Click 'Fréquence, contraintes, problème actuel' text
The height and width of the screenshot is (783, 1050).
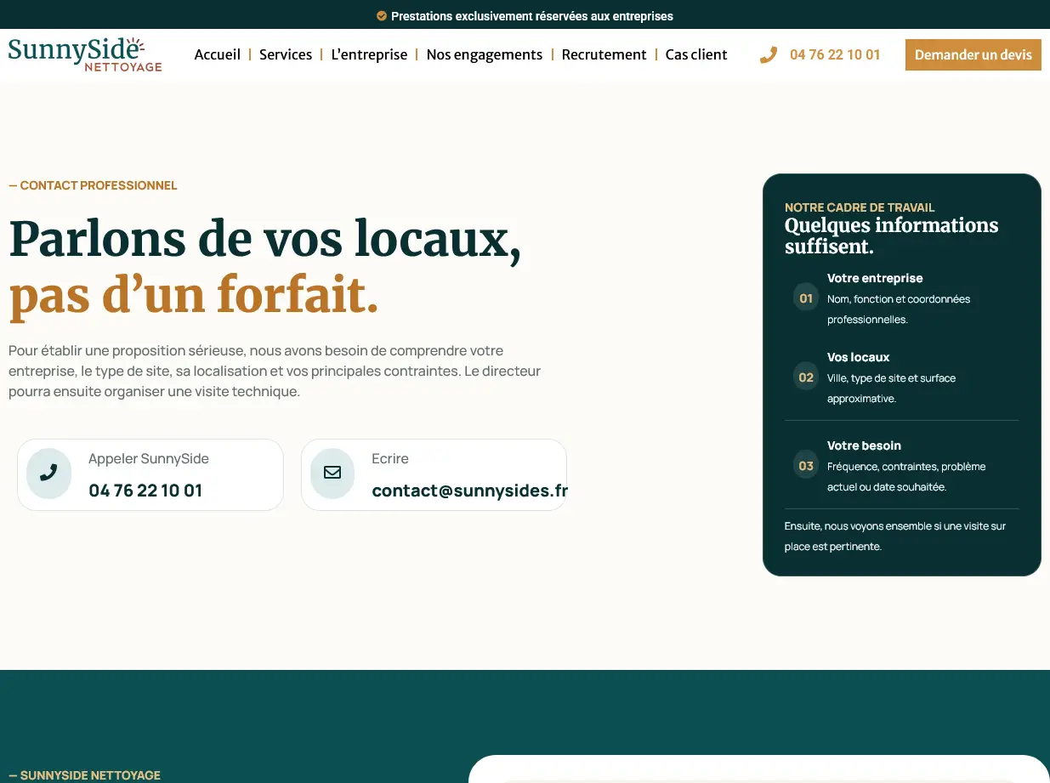tap(906, 477)
